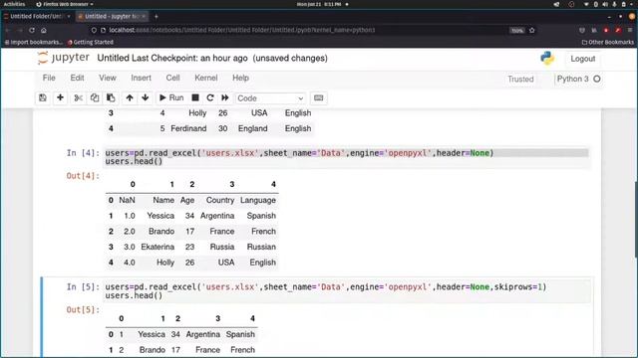Open the File menu

(x=49, y=78)
